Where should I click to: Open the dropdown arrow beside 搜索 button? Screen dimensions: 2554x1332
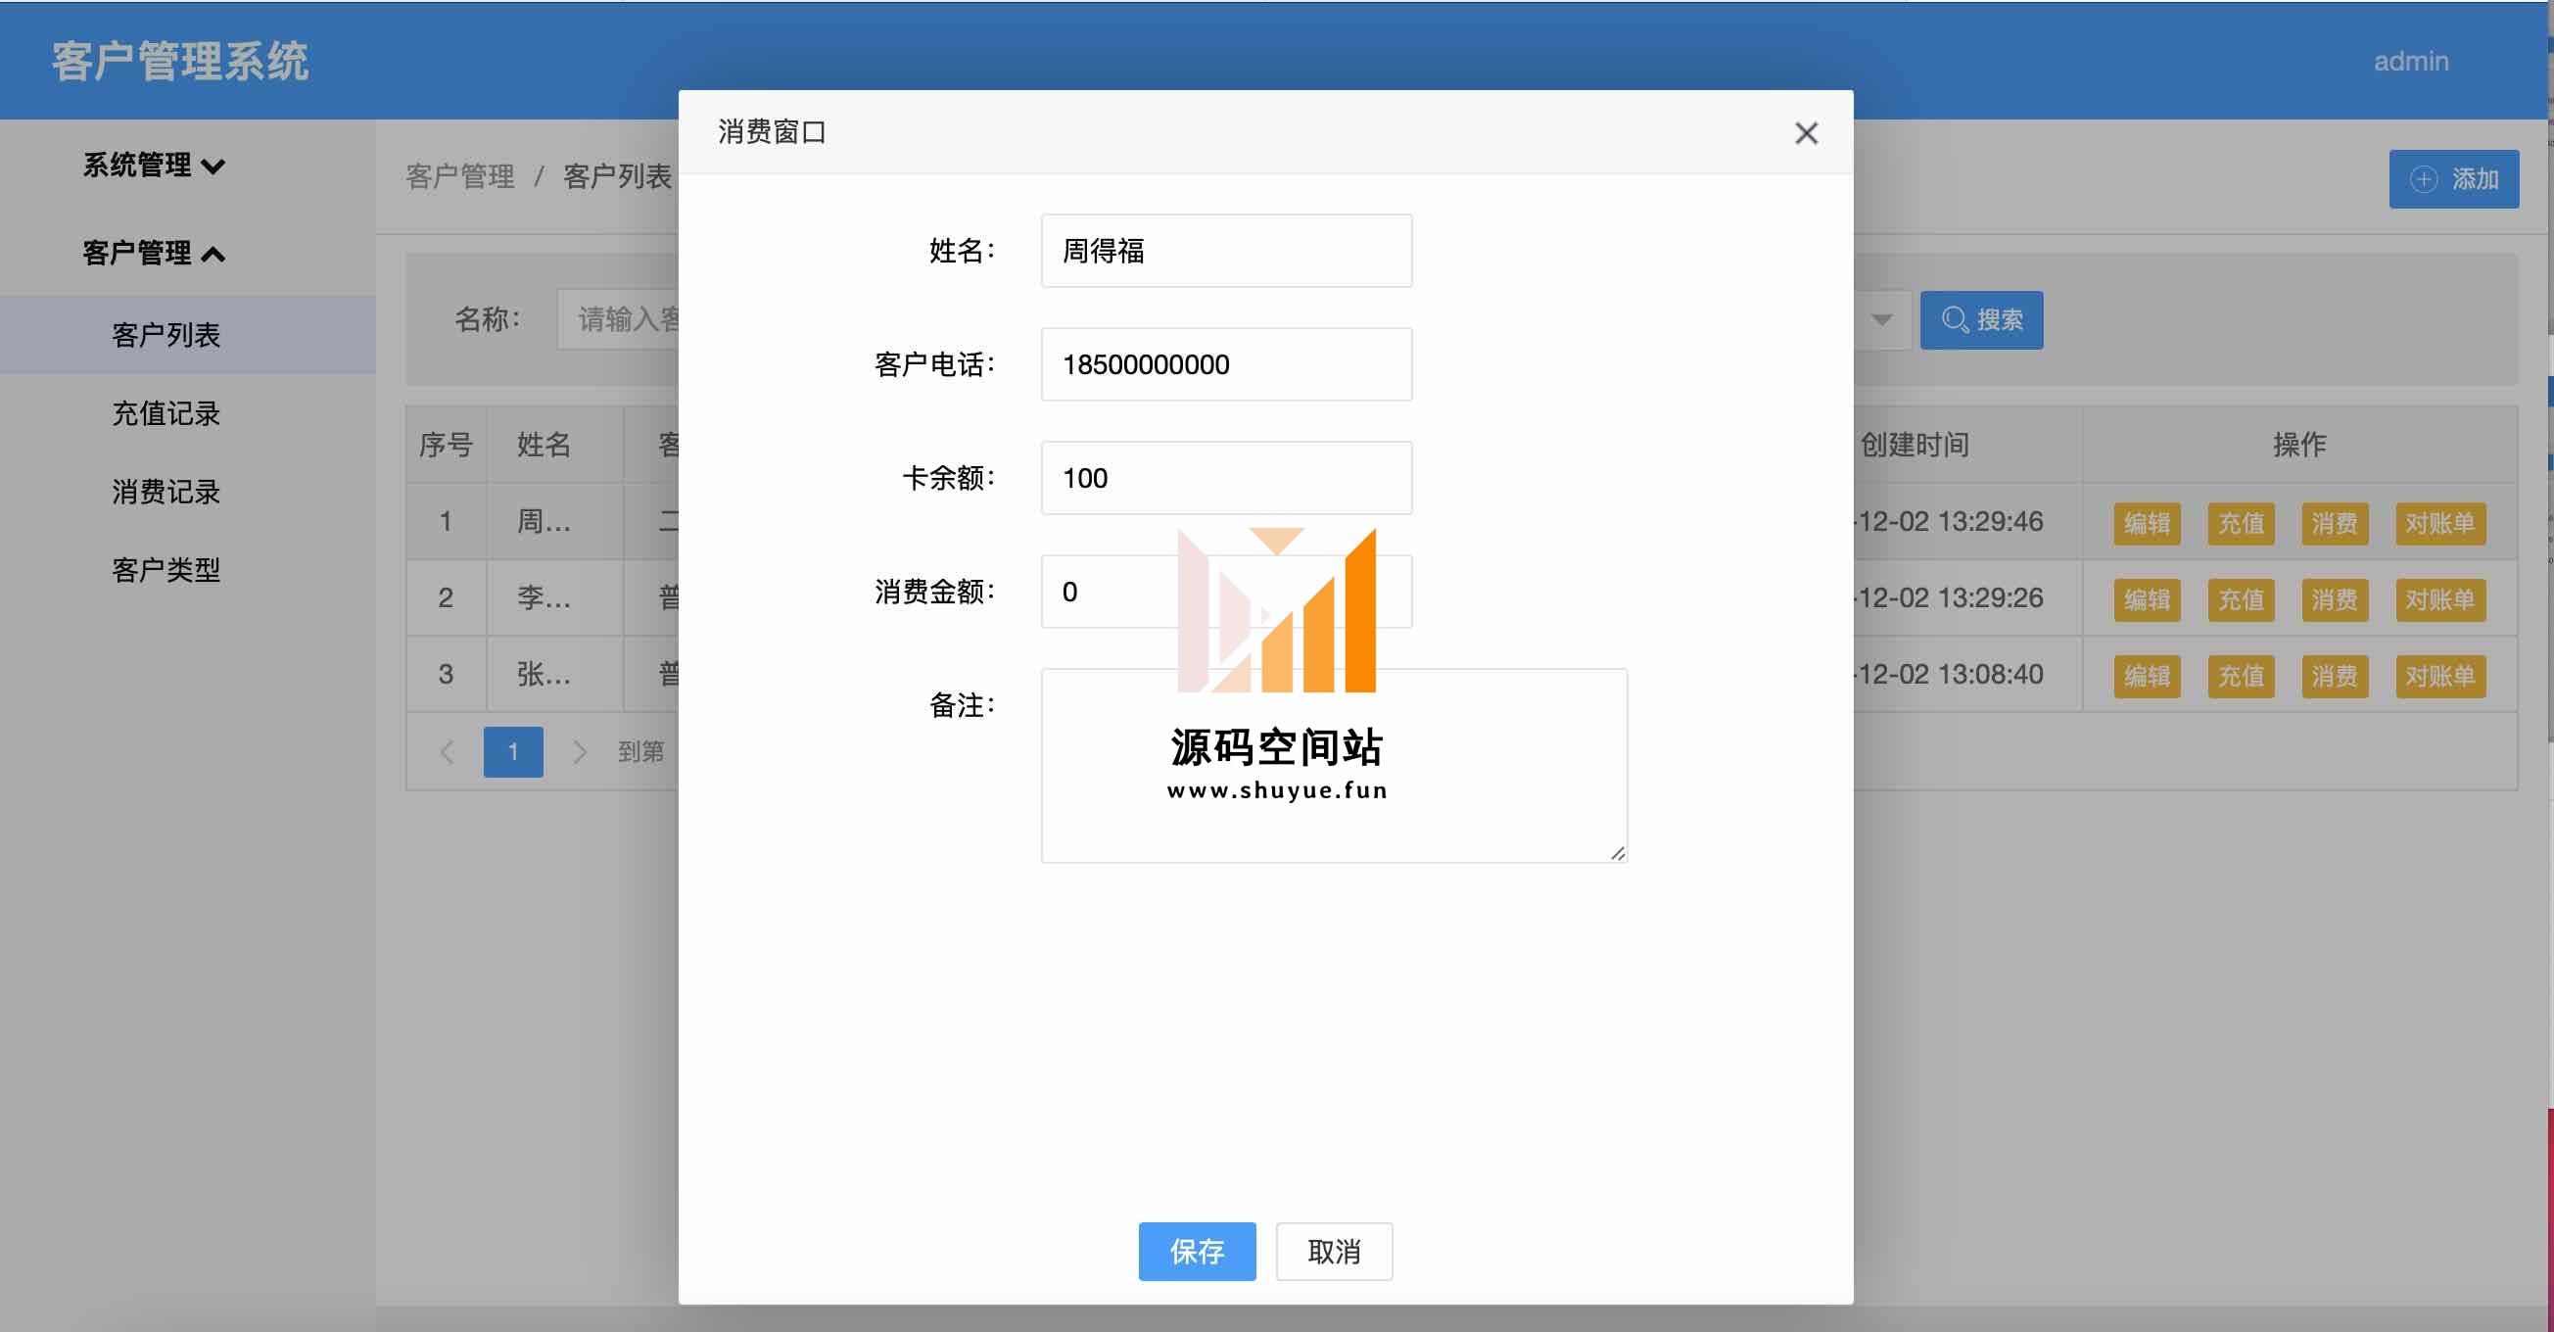click(x=1881, y=319)
